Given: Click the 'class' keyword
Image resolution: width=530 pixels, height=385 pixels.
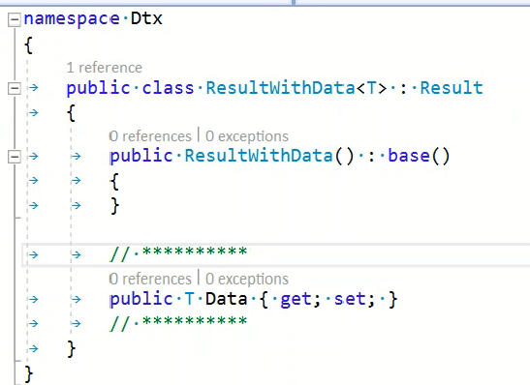Looking at the screenshot, I should click(168, 88).
